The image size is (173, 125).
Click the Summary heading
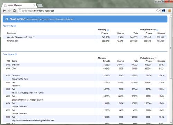tap(8, 26)
